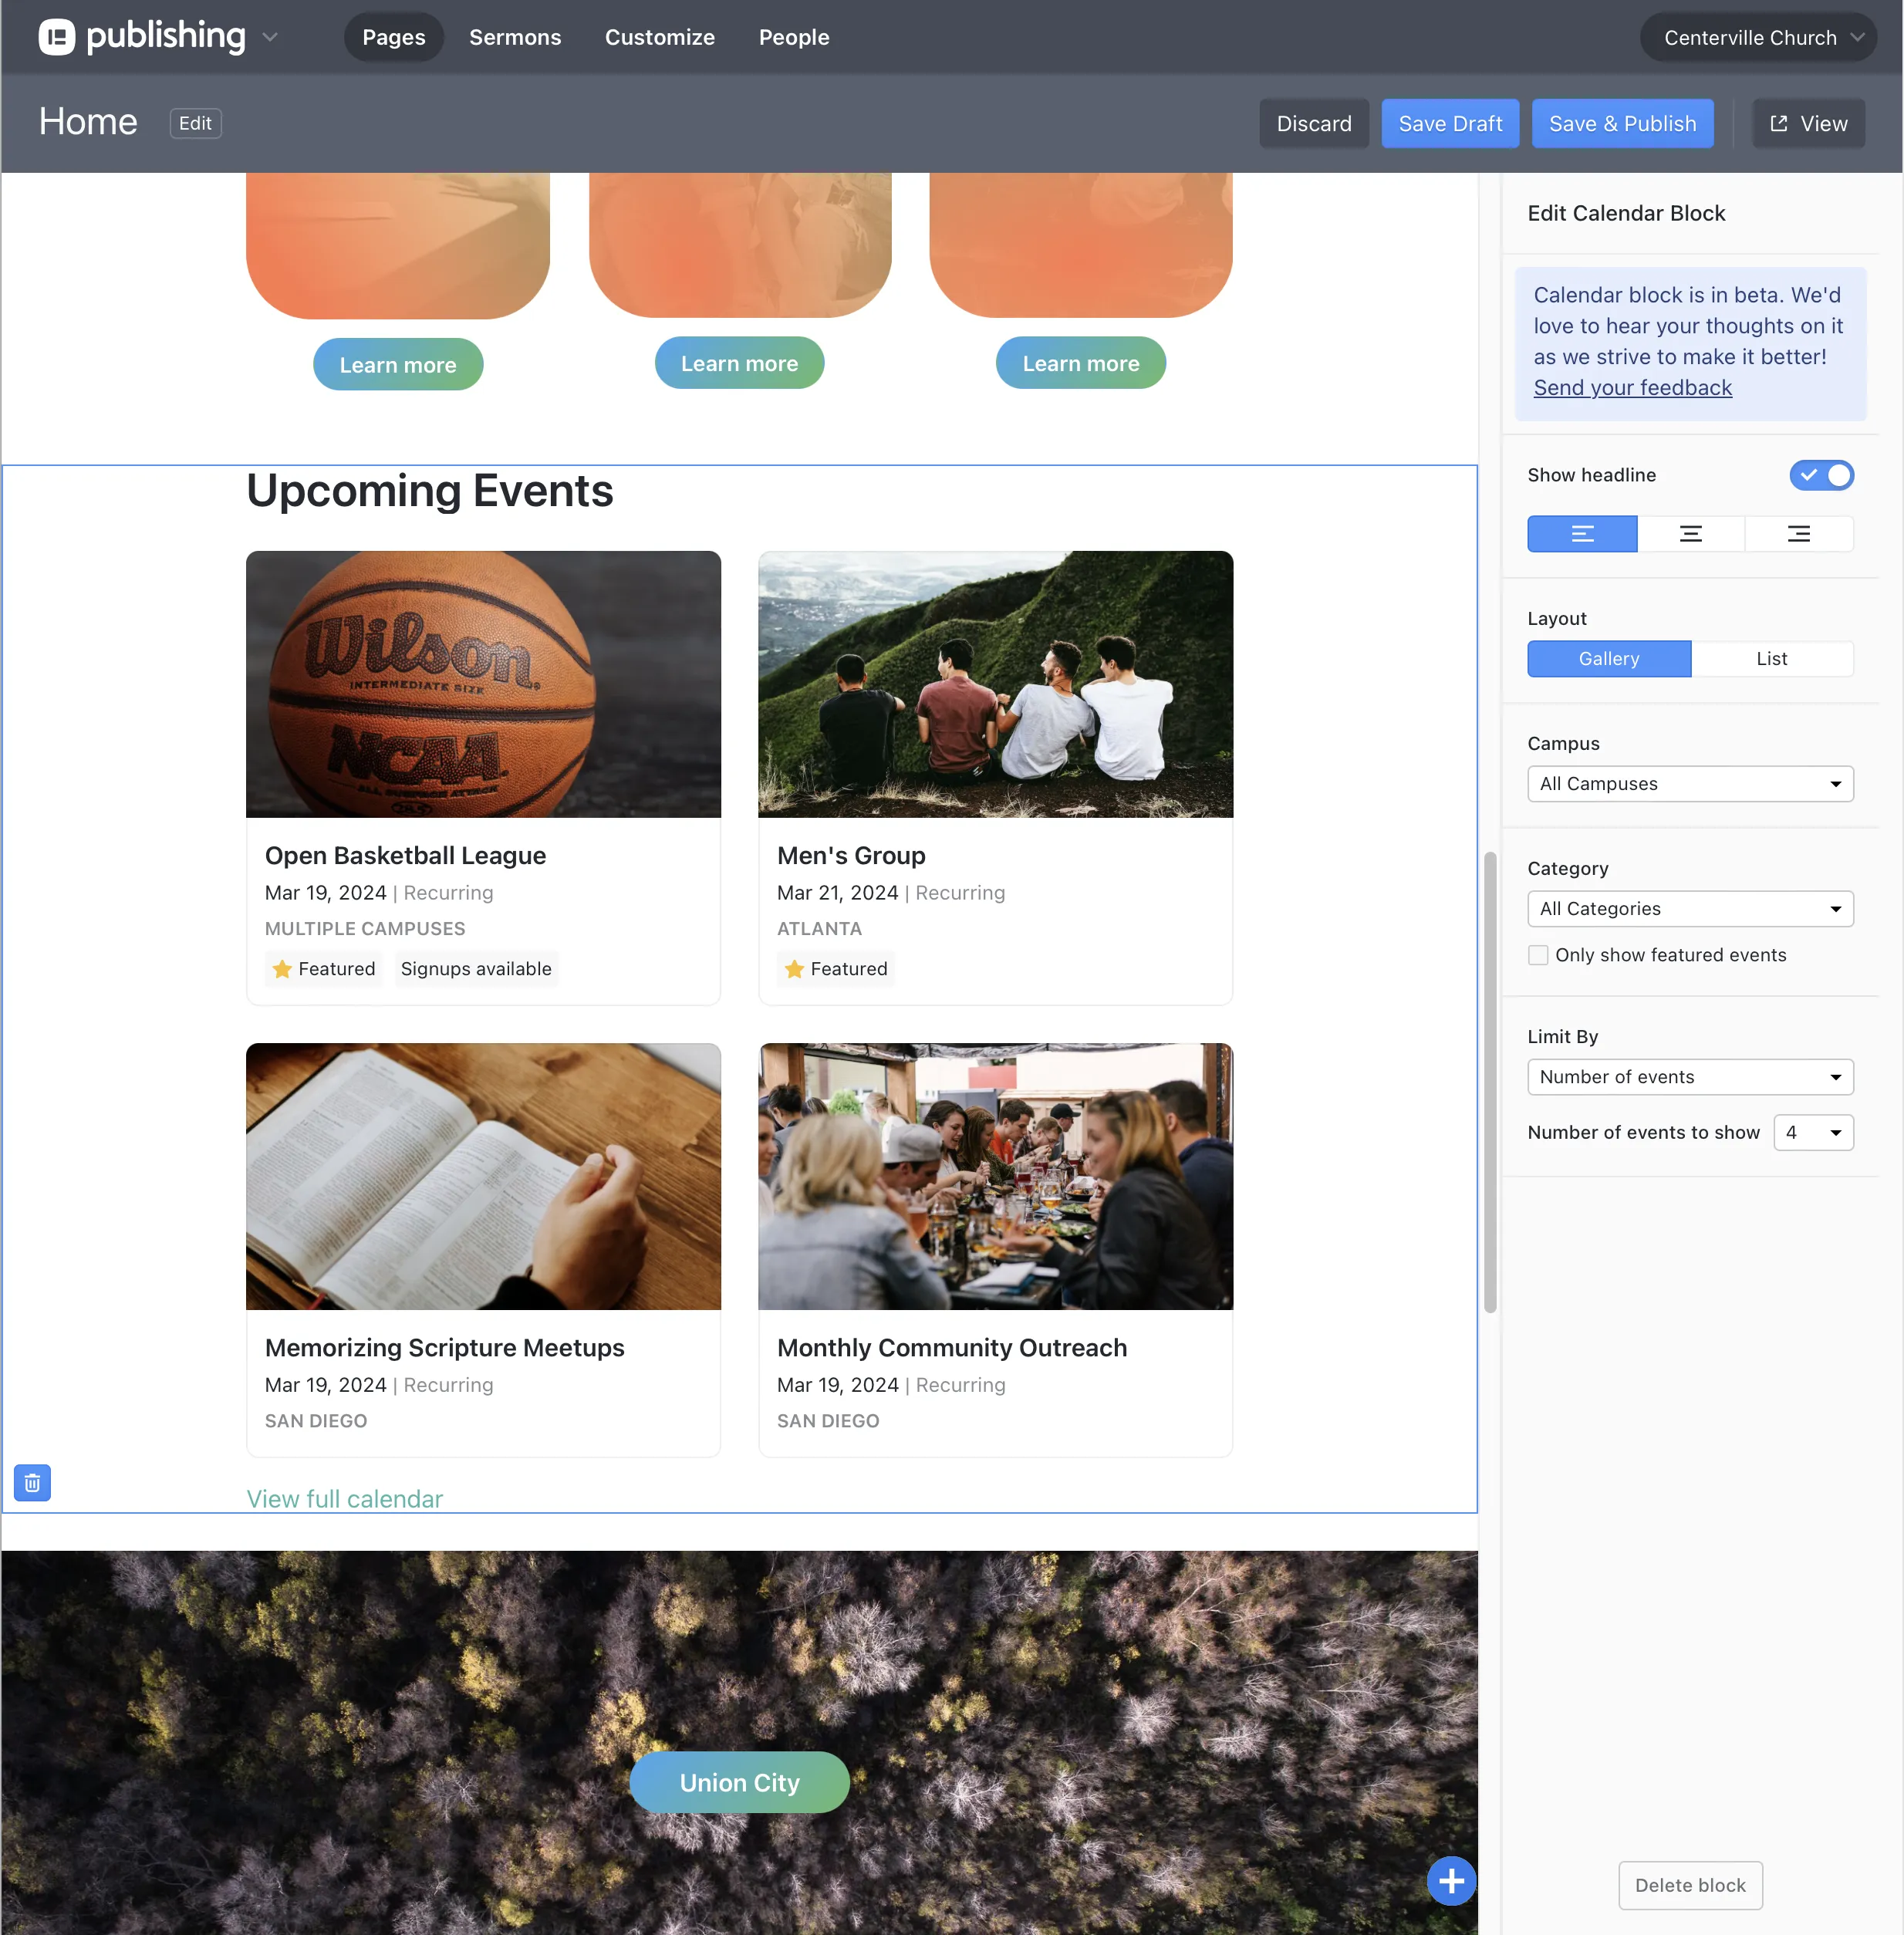
Task: Switch layout to List
Action: (1772, 658)
